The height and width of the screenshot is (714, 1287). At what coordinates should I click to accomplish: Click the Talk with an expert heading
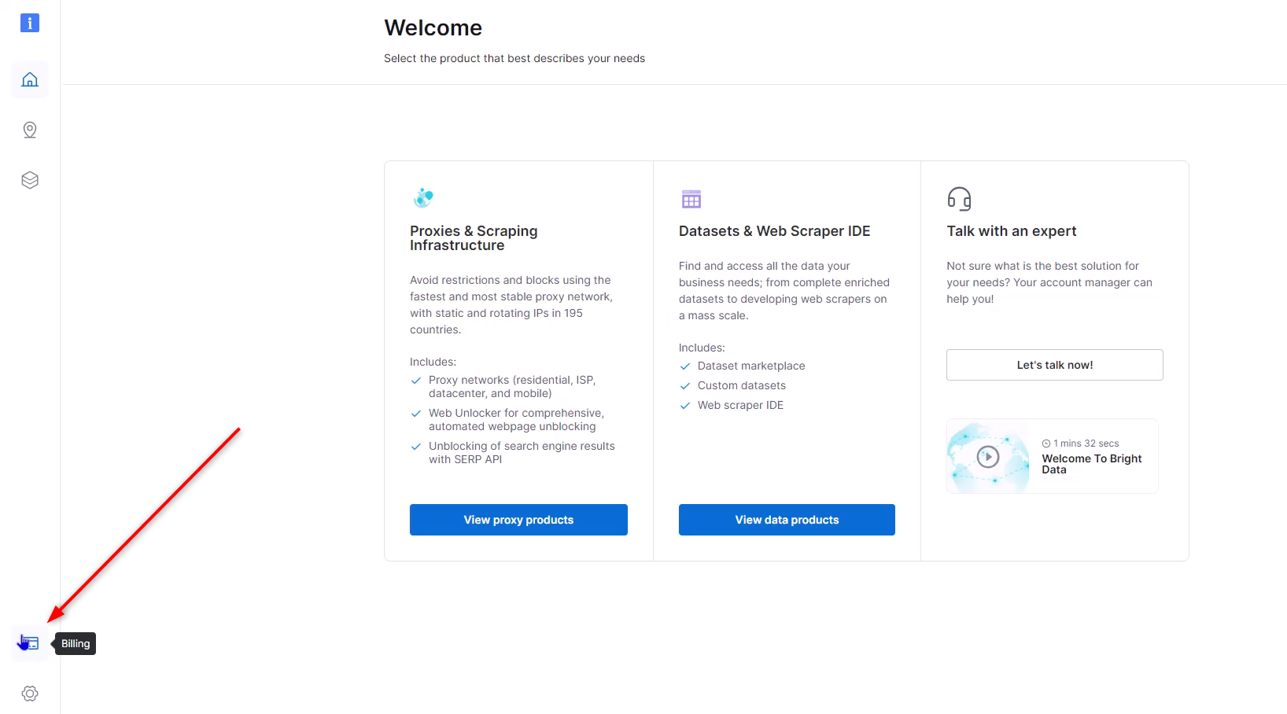tap(1012, 231)
